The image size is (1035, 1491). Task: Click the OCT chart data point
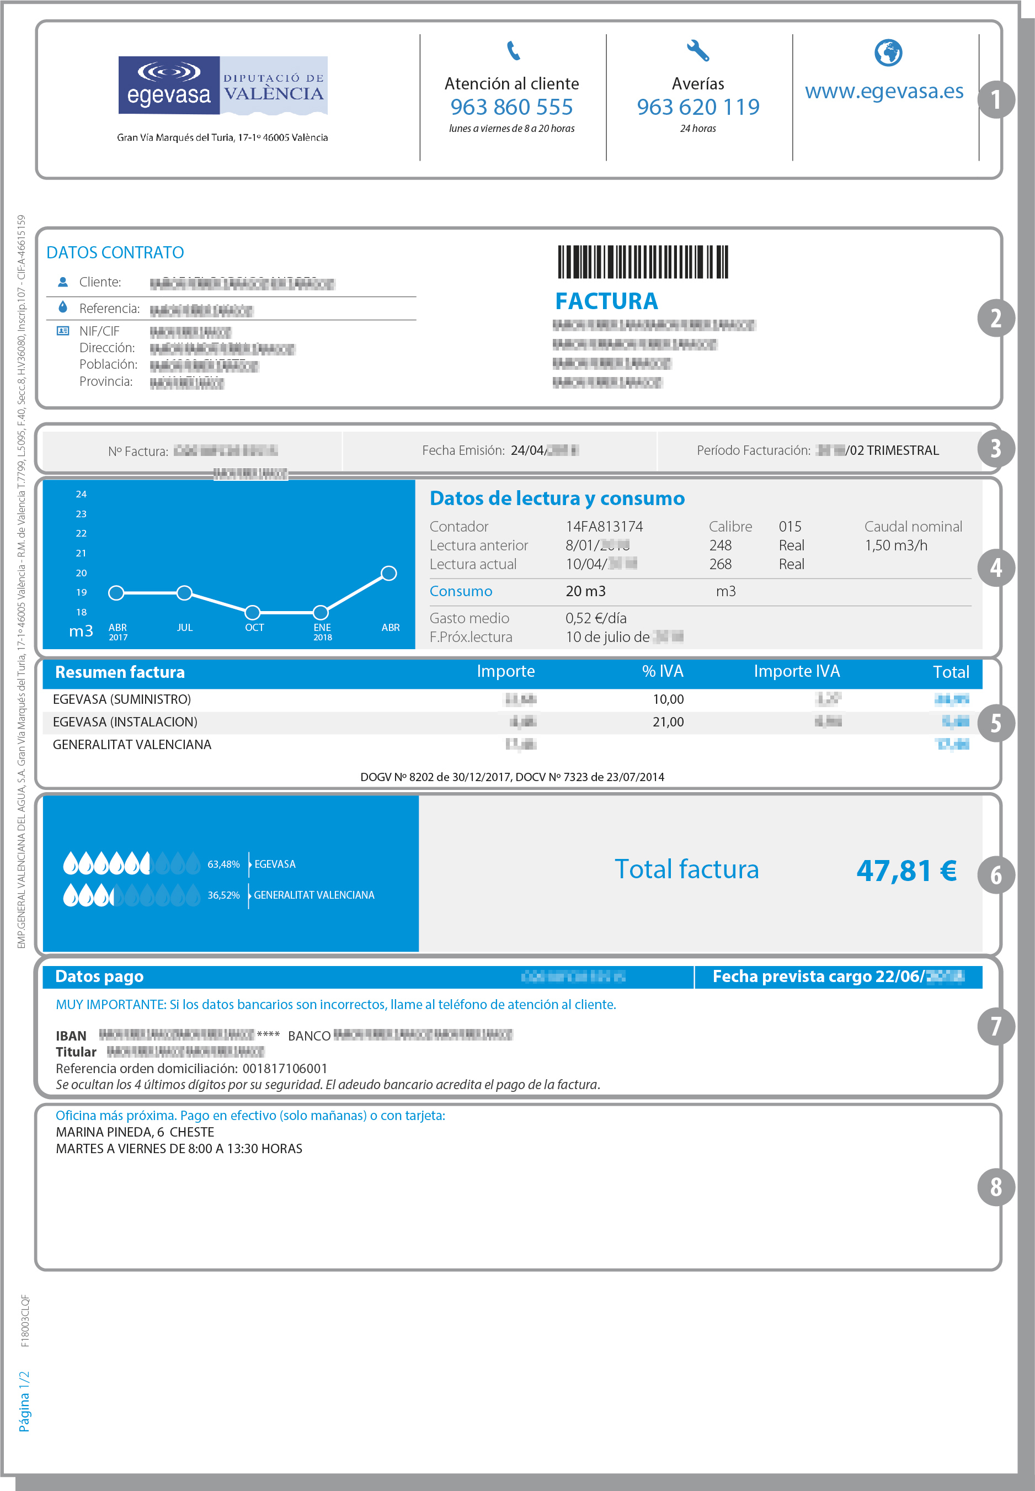point(252,612)
